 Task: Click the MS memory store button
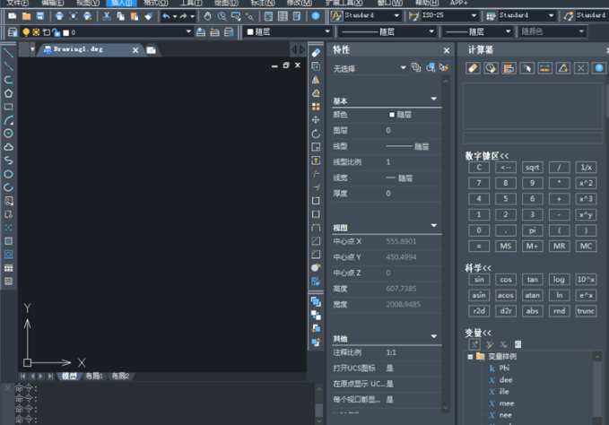(x=506, y=246)
